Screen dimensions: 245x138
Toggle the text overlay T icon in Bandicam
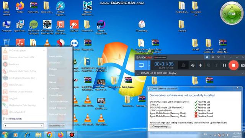[216, 65]
